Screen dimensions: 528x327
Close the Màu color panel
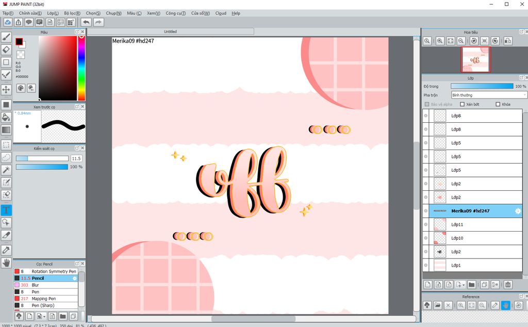pos(82,31)
